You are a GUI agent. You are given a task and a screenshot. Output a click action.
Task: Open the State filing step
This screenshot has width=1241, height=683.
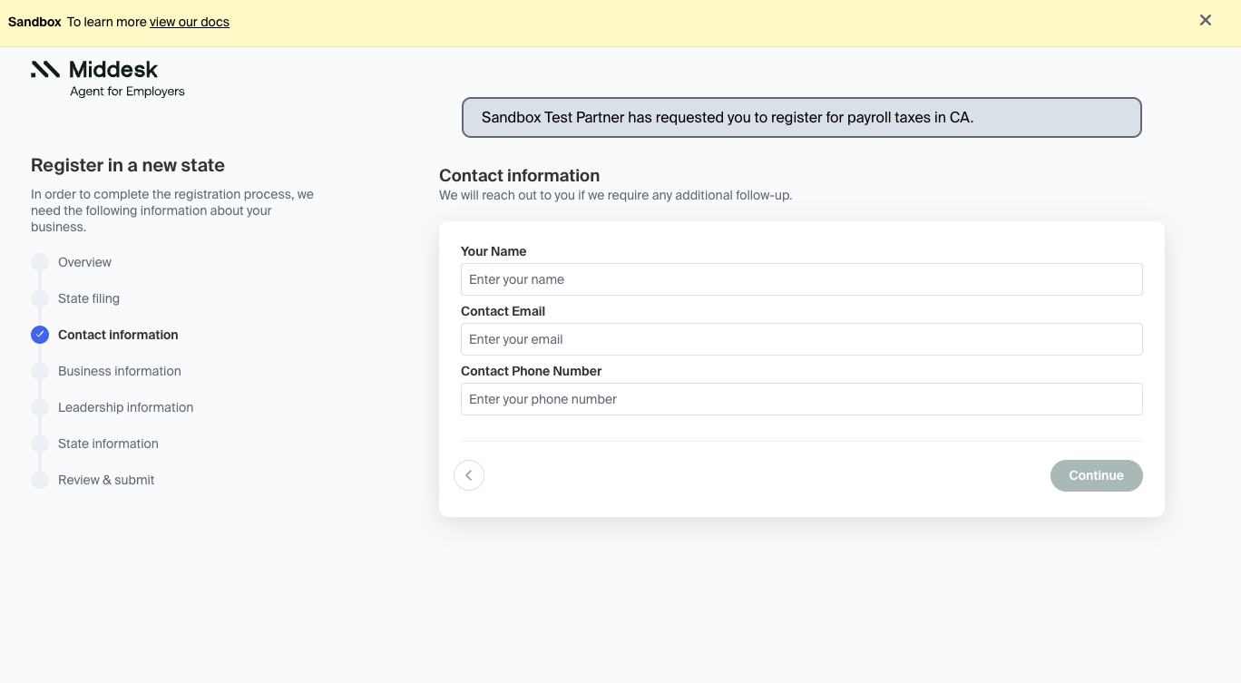(88, 298)
